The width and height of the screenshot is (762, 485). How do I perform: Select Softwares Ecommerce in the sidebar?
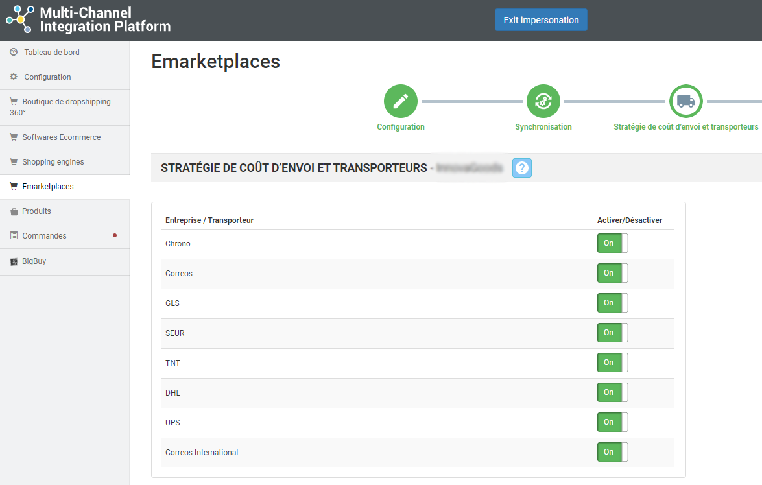(61, 137)
